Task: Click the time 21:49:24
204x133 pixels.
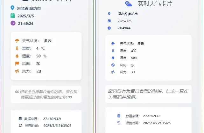Action: 26,24
